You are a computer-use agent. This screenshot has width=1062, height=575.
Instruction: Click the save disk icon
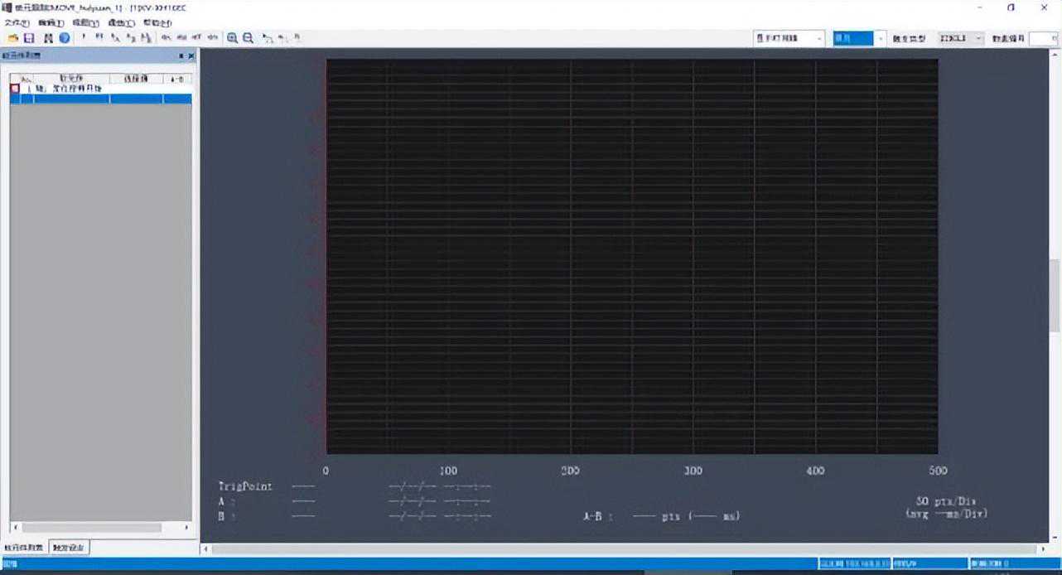(x=28, y=38)
